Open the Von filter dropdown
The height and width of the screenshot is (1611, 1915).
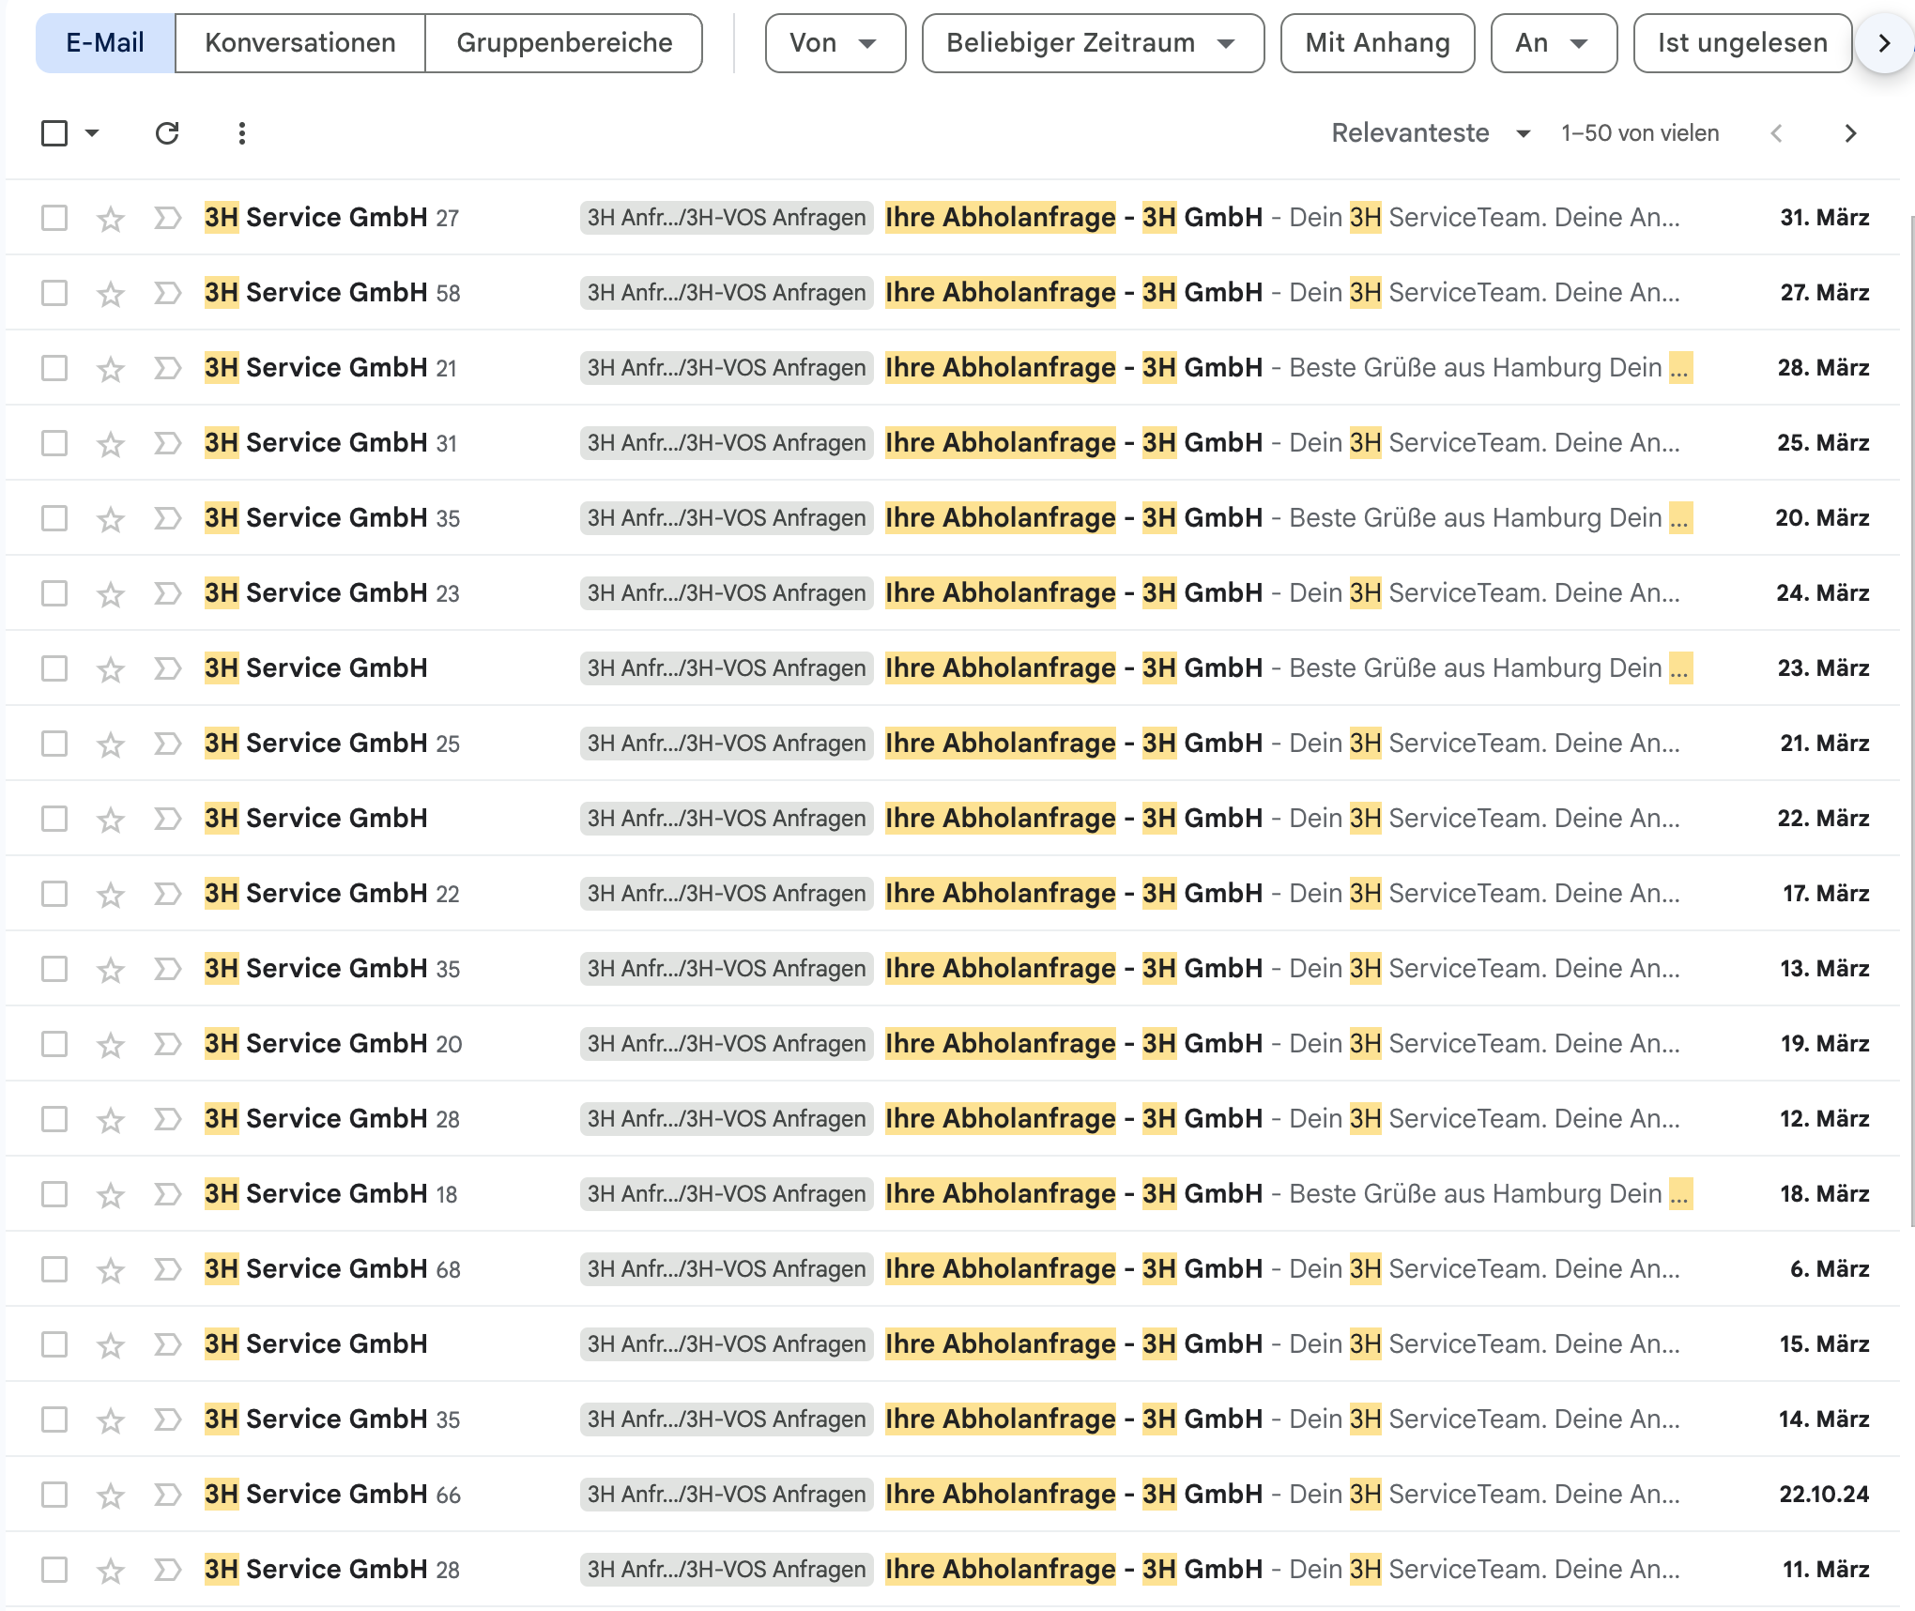click(x=835, y=43)
